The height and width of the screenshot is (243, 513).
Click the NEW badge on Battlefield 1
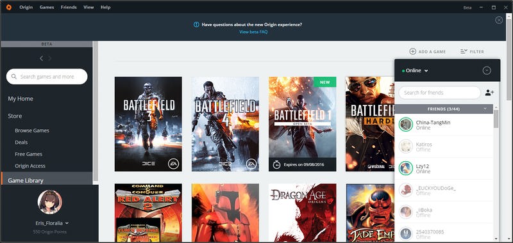point(324,82)
